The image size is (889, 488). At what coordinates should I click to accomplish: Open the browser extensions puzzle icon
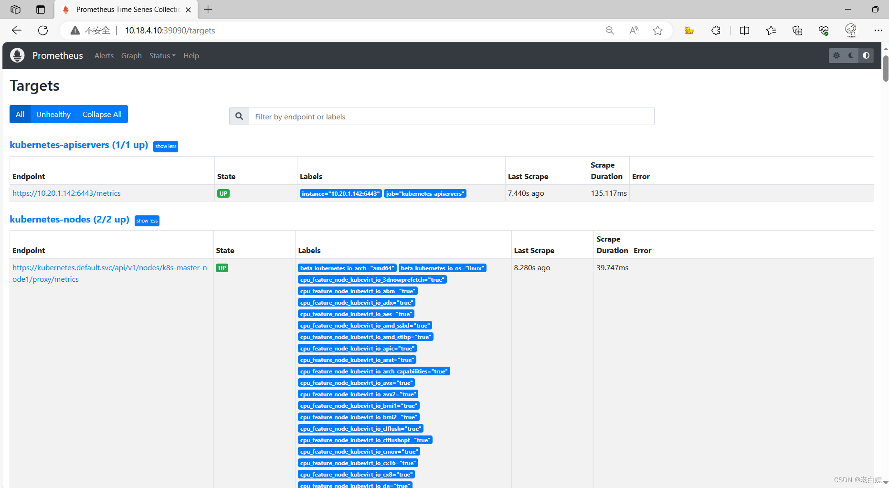(716, 31)
